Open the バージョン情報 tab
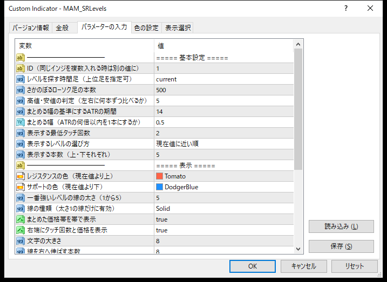The image size is (387, 282). (31, 28)
